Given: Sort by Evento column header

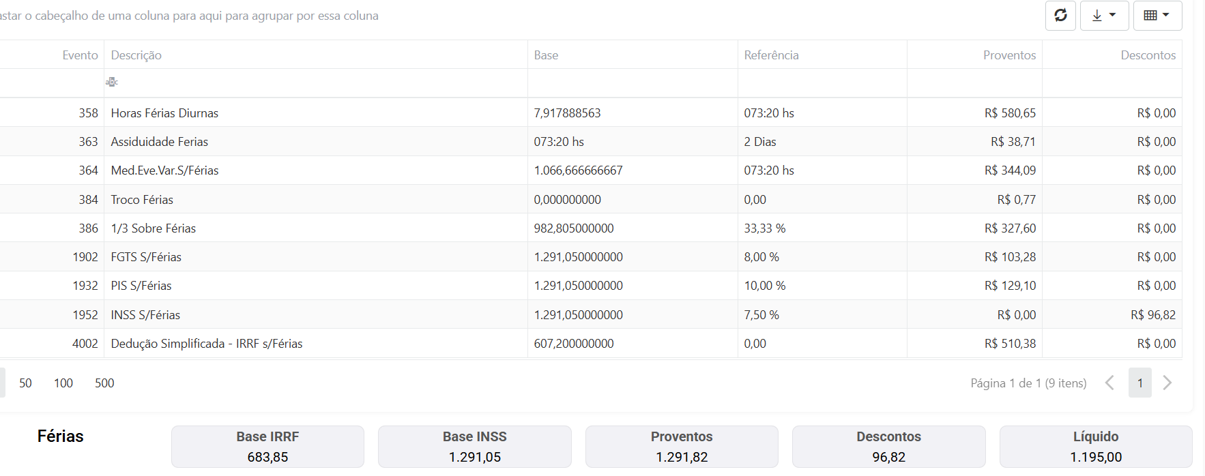Looking at the screenshot, I should tap(80, 55).
